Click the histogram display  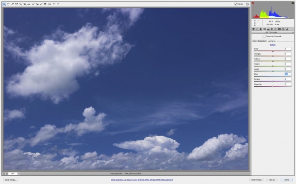pyautogui.click(x=273, y=10)
